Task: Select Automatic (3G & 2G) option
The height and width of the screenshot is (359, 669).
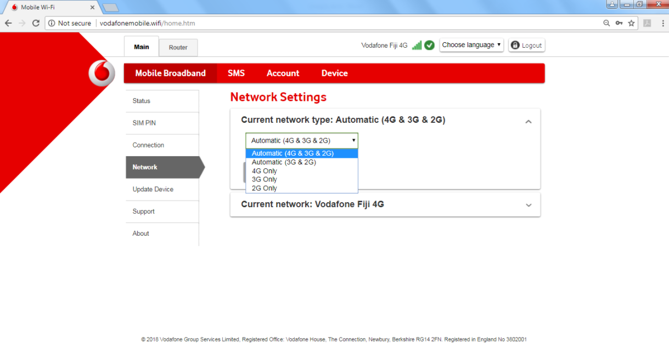Action: pos(302,162)
